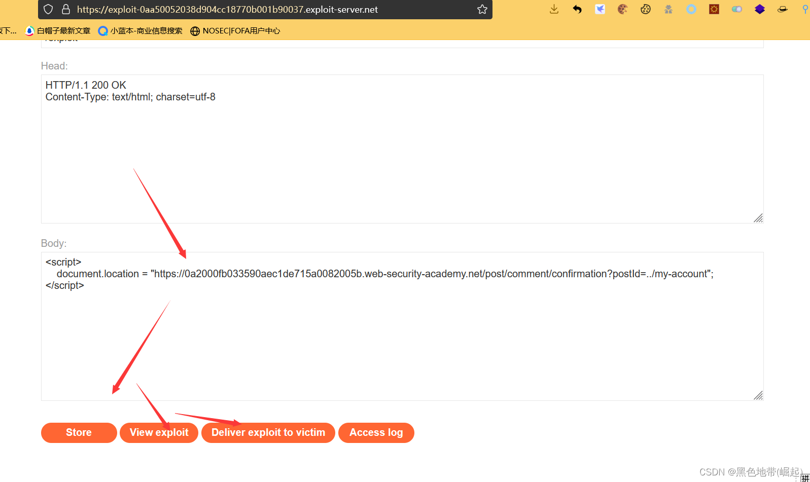The image size is (810, 482).
Task: Click the 'HTTP/1.1 200 OK' line
Action: tap(86, 85)
